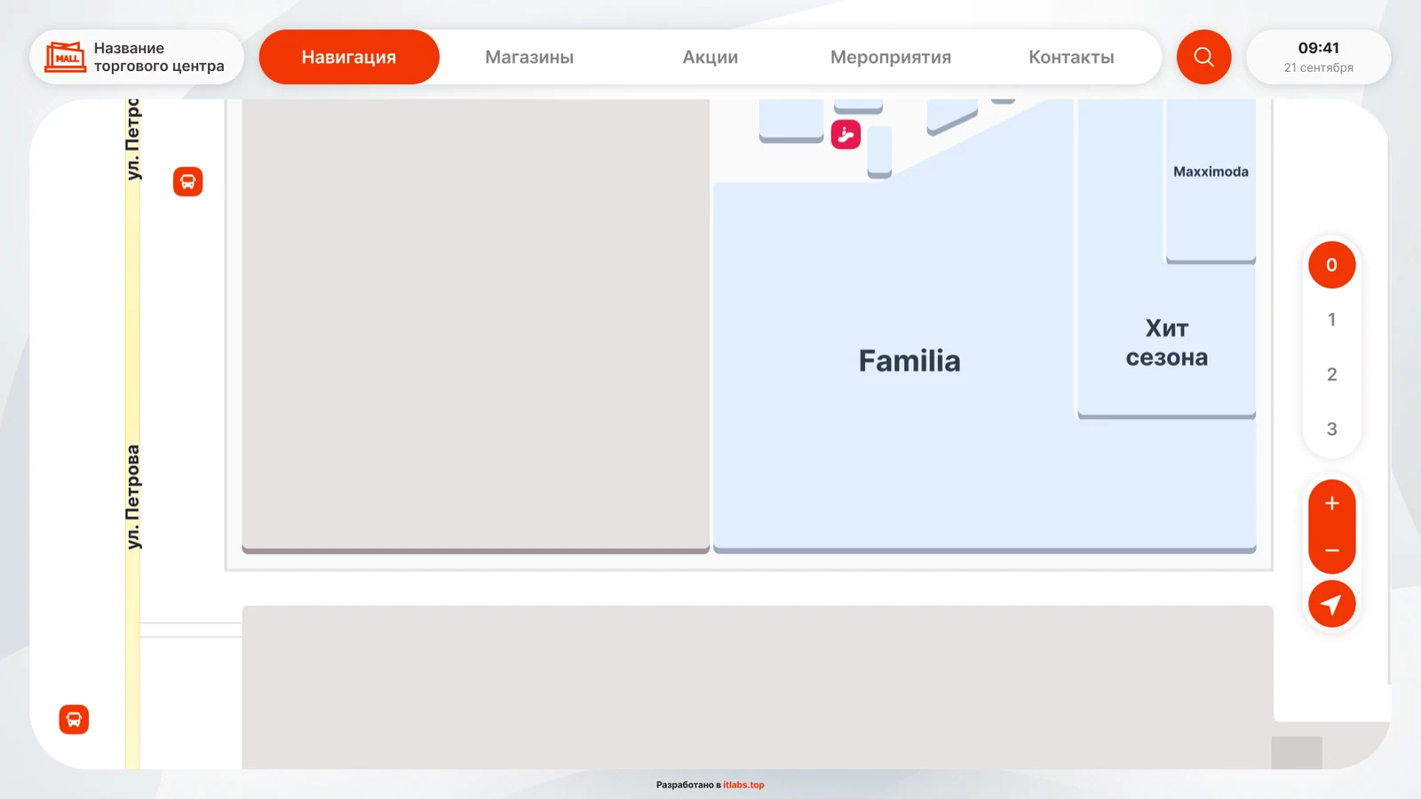Viewport: 1421px width, 799px height.
Task: Click the Название торгового центра title
Action: point(159,57)
